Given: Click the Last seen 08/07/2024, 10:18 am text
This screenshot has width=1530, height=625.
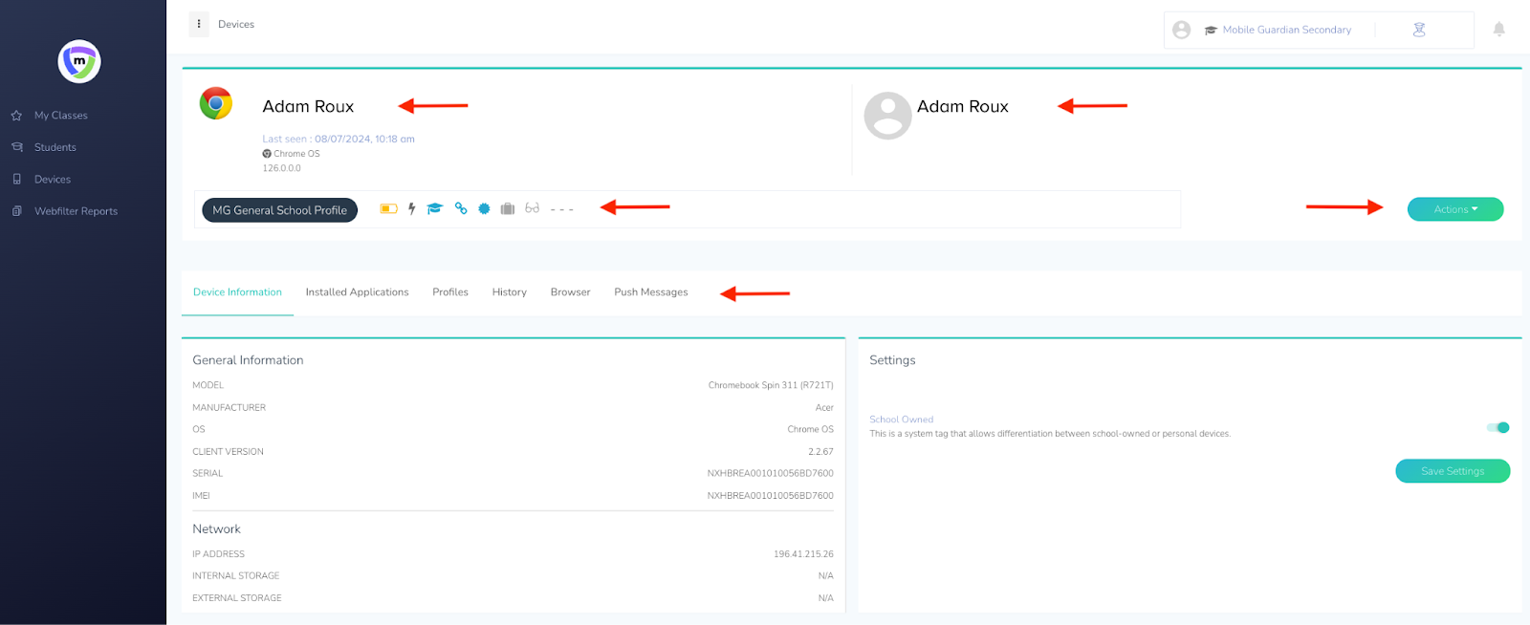Looking at the screenshot, I should (339, 140).
